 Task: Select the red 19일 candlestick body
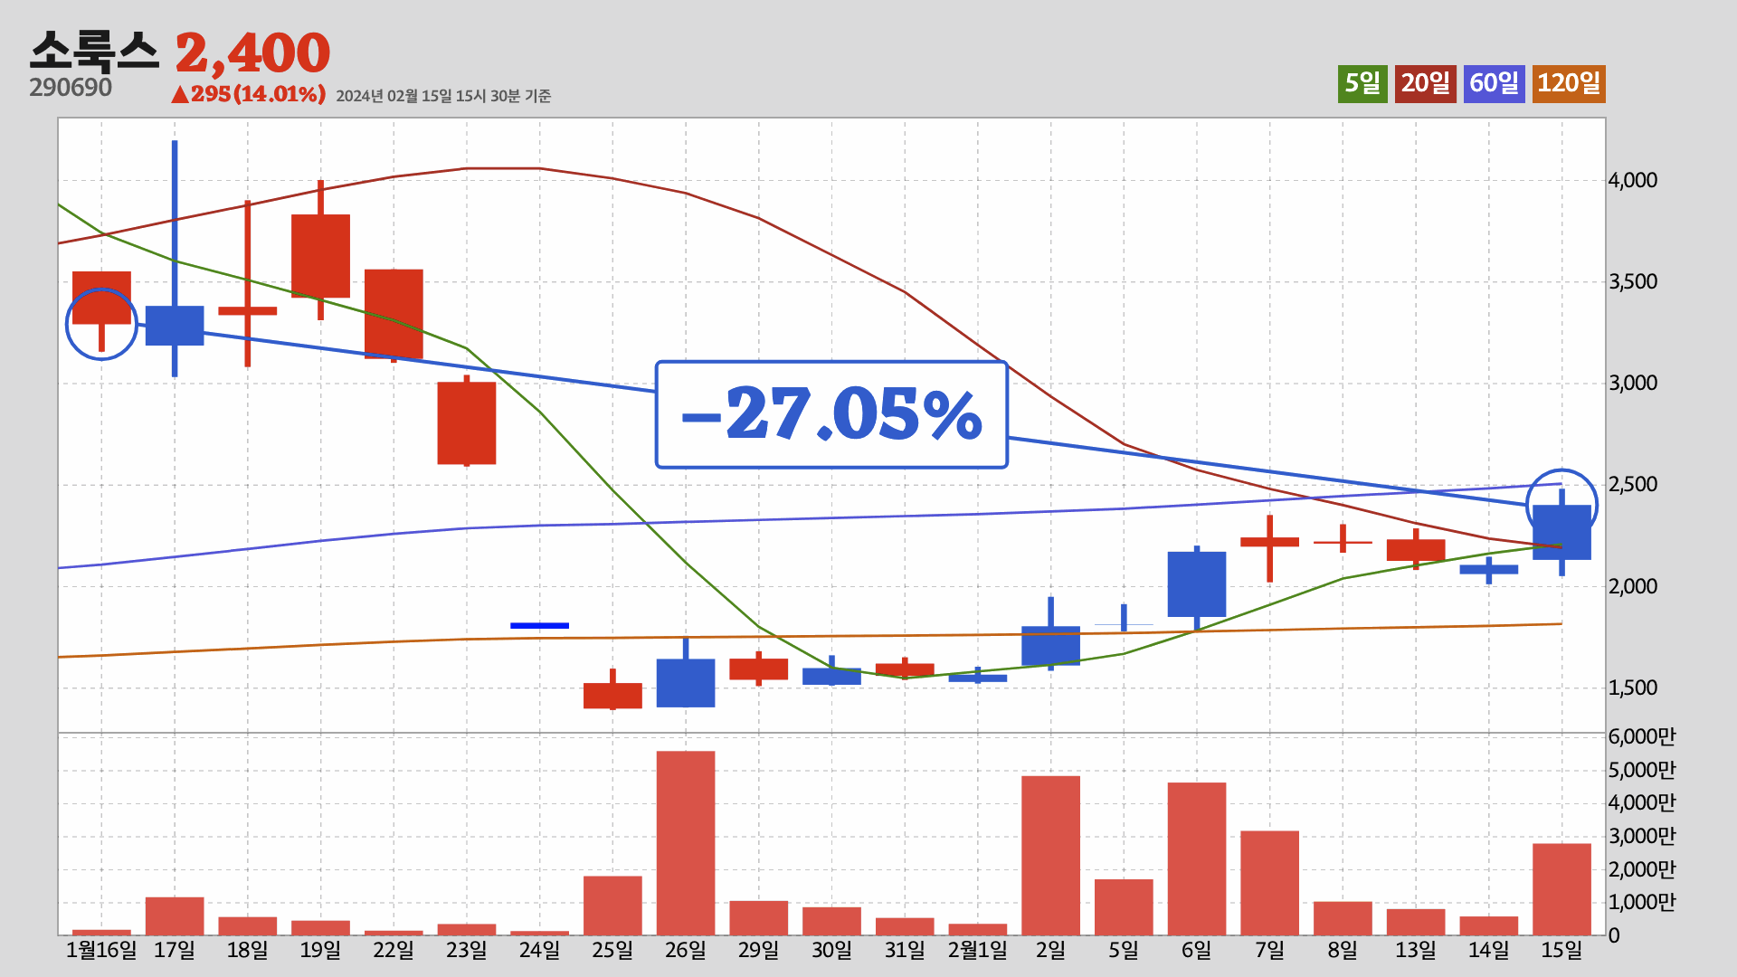click(x=320, y=256)
